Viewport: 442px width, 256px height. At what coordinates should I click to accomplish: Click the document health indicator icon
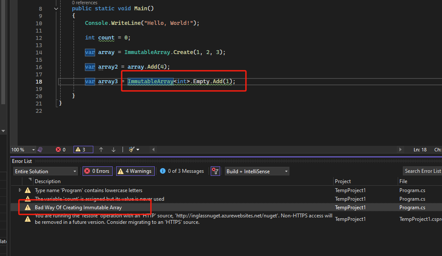(40, 150)
